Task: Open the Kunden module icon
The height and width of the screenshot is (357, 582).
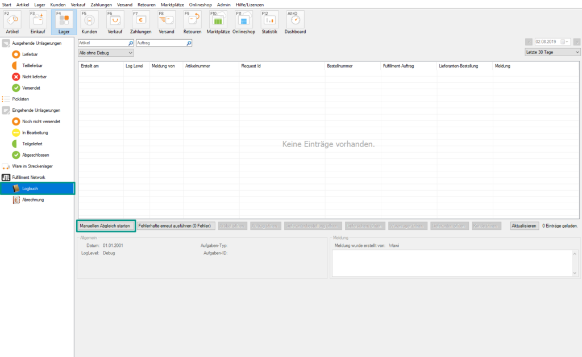Action: coord(89,22)
